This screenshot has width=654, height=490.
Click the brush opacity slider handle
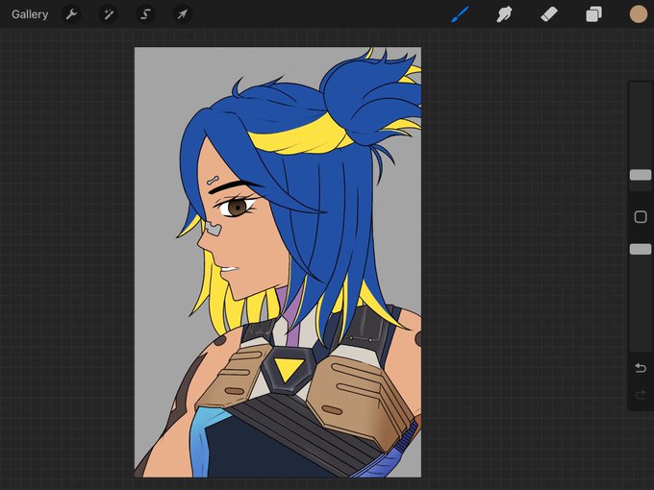click(x=641, y=249)
